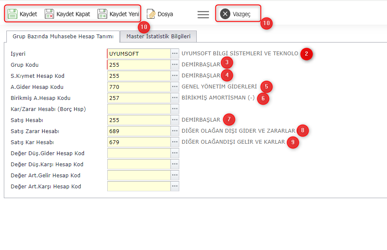Click the DİĞER OLAĞAN DIŞI GİDER VE ZARARLAR text

pyautogui.click(x=238, y=131)
